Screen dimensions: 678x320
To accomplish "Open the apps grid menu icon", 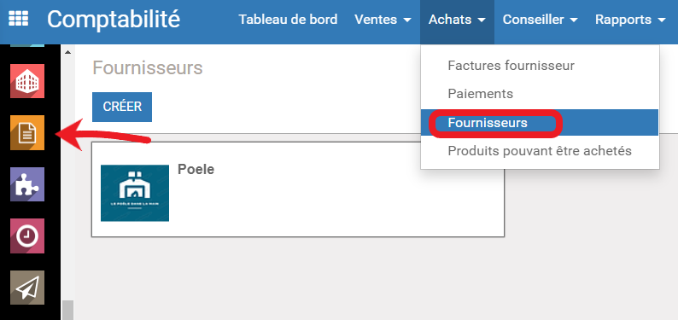I will tap(18, 19).
